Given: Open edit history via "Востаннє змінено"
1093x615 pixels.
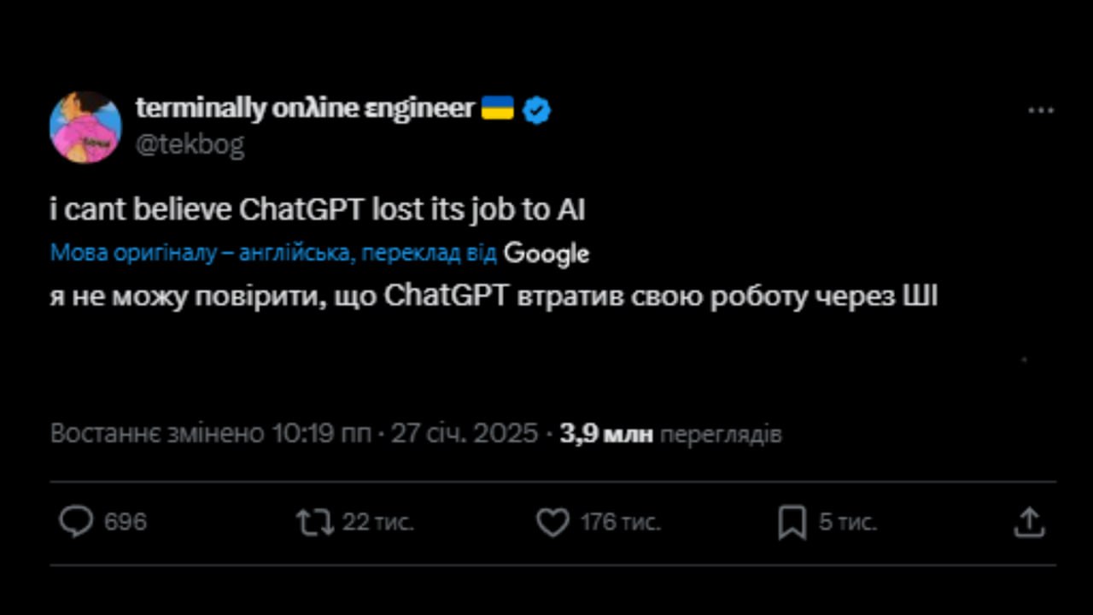Looking at the screenshot, I should click(157, 433).
